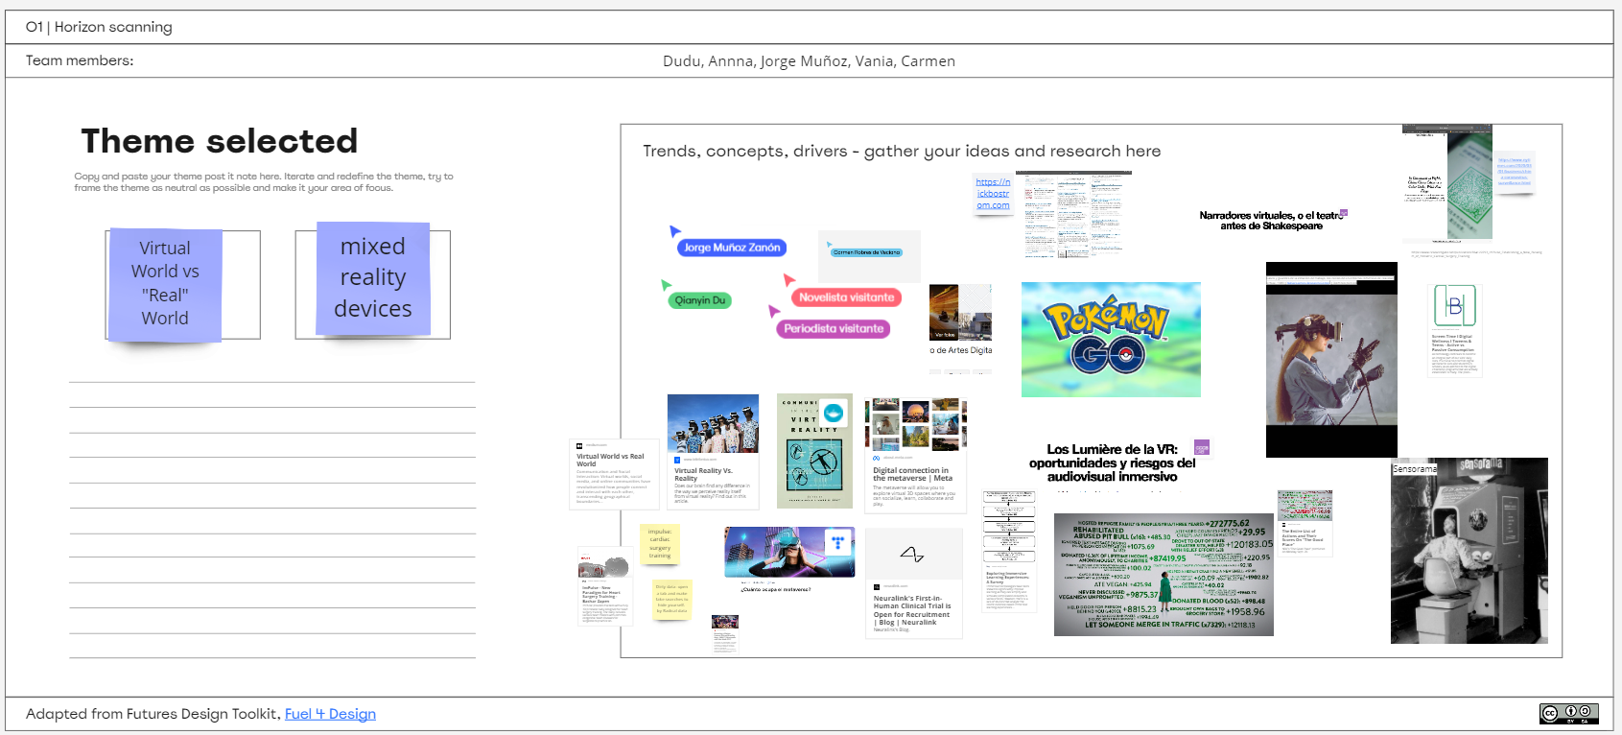Click the Novelista visitante cursor label

(x=846, y=297)
